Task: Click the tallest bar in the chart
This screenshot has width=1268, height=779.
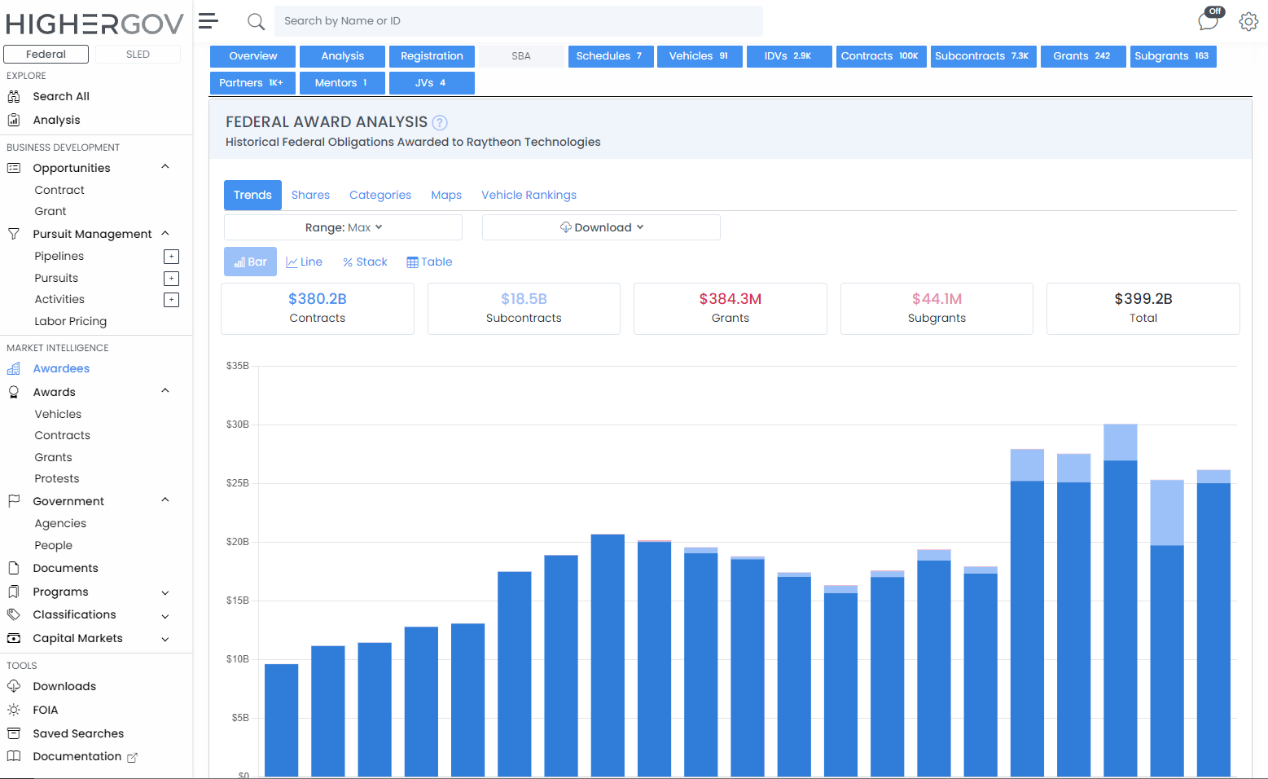Action: pyautogui.click(x=1121, y=600)
